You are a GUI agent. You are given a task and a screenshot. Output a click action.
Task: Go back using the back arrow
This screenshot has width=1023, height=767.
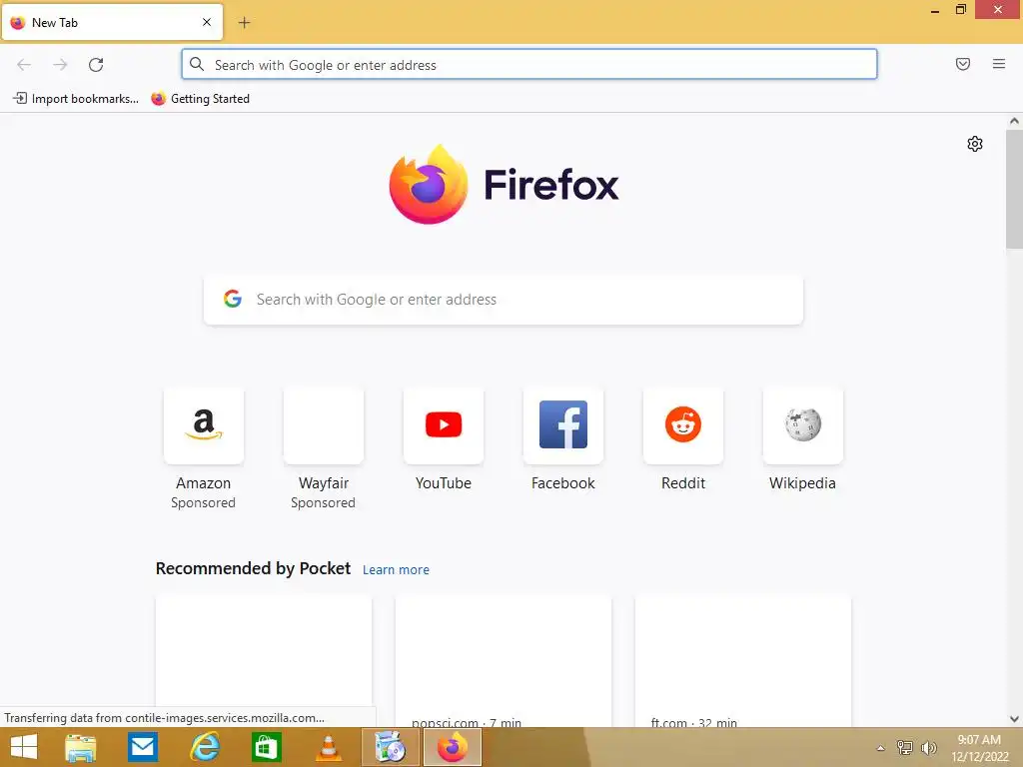click(24, 65)
